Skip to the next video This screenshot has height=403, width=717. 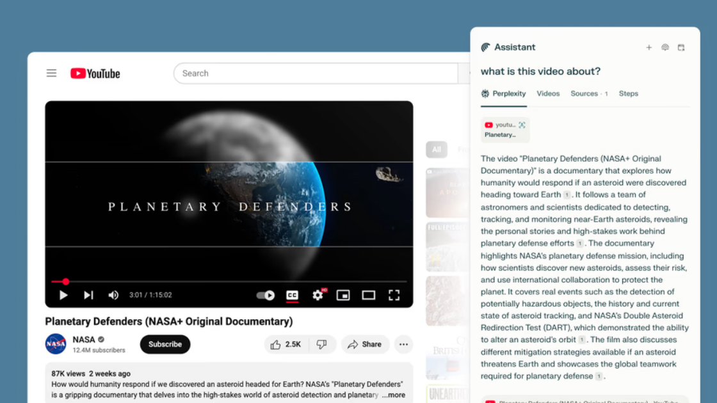[x=89, y=295]
